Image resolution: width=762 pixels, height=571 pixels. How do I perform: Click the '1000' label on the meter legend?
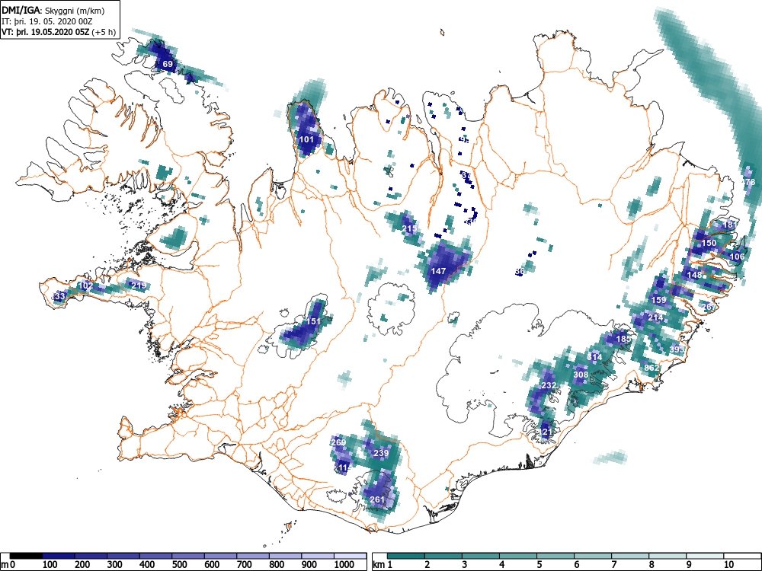(x=344, y=564)
